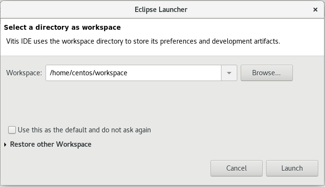Enable 'Use this as the default' checkbox
The height and width of the screenshot is (187, 325).
coord(12,130)
